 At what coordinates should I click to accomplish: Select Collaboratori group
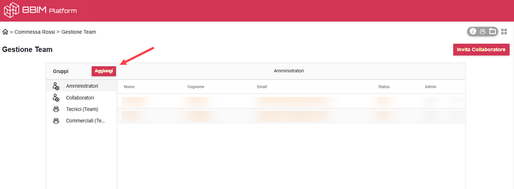coord(81,98)
